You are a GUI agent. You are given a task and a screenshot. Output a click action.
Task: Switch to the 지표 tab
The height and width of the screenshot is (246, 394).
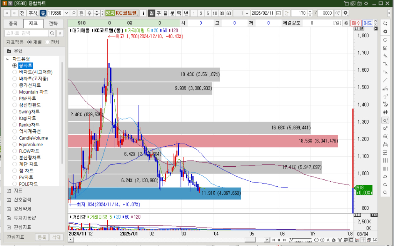point(33,23)
